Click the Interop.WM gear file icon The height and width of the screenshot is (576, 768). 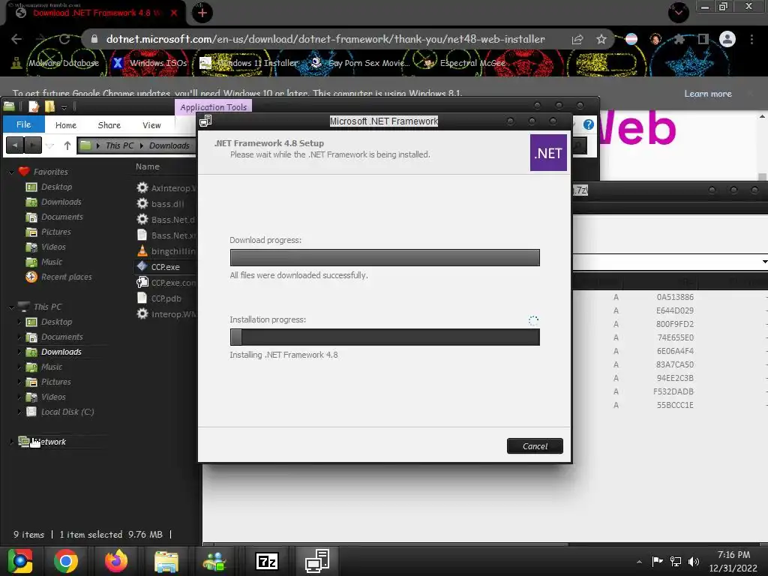coord(142,313)
